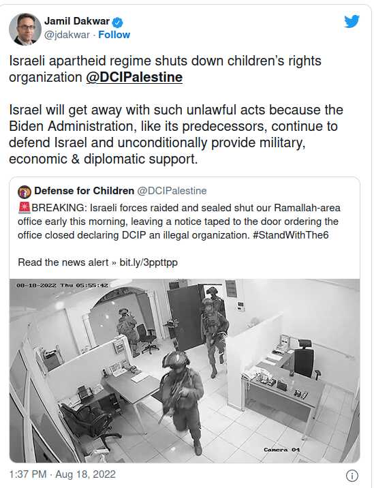Click the Defense for Children name
This screenshot has width=374, height=488.
84,190
